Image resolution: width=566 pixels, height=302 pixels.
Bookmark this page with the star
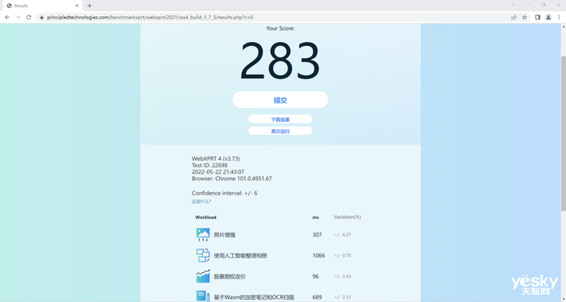[x=525, y=17]
